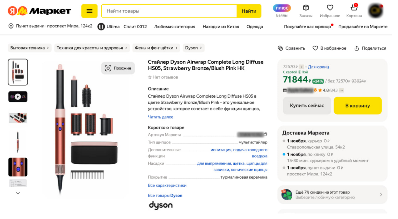Open the user profile avatar
The width and height of the screenshot is (398, 219).
[x=375, y=11]
